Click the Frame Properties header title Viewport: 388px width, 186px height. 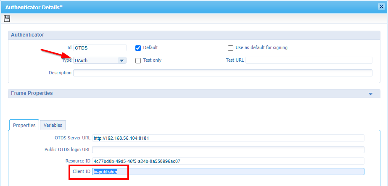32,93
